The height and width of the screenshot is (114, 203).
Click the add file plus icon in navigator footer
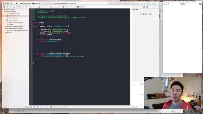pyautogui.click(x=3, y=107)
